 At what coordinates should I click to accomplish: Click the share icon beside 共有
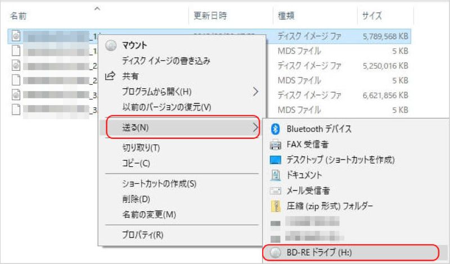pyautogui.click(x=110, y=76)
